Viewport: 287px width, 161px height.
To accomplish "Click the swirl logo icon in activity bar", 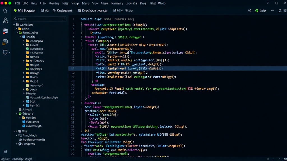I will point(5,11).
